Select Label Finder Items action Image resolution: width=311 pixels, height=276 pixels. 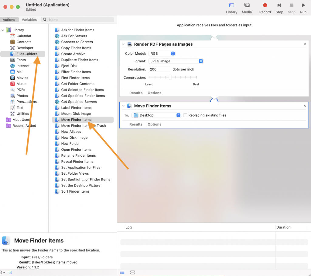76,108
